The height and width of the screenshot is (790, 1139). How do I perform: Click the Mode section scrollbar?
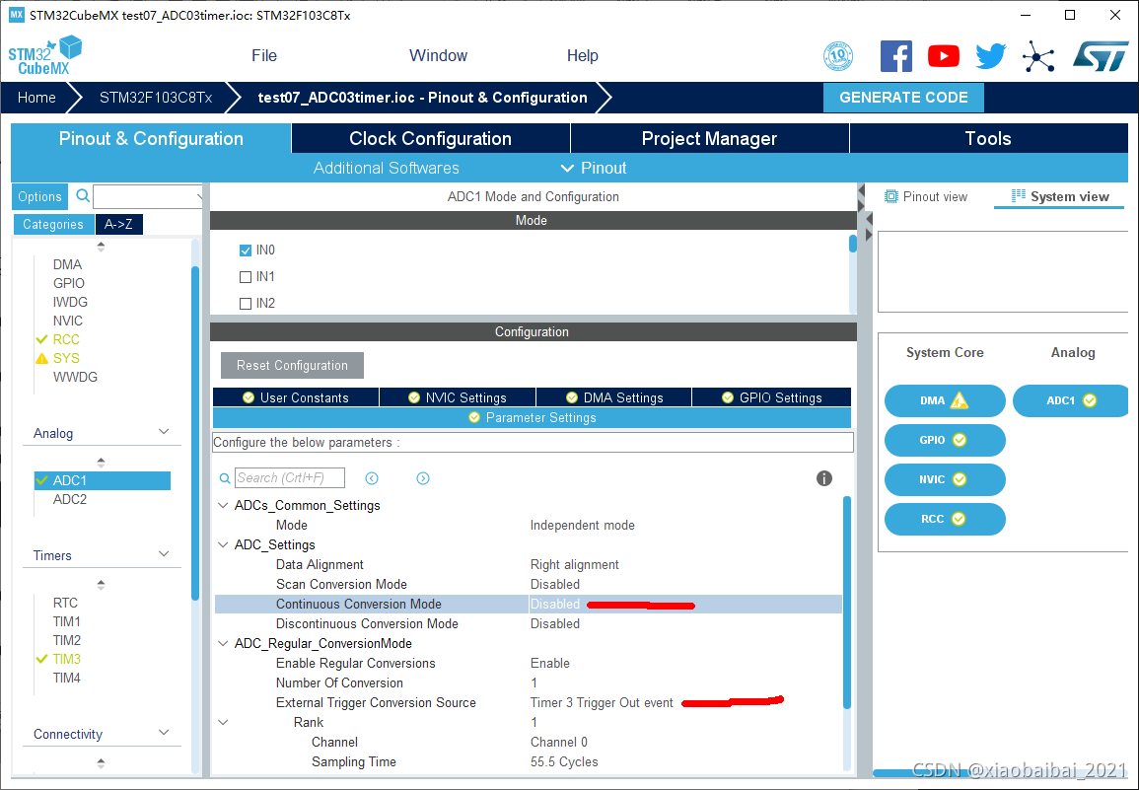[x=853, y=244]
